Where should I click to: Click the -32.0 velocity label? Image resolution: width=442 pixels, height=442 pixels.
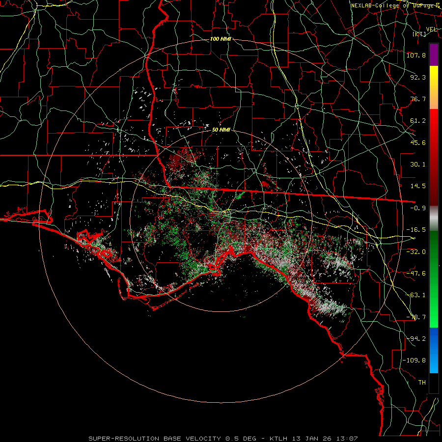[x=416, y=251]
